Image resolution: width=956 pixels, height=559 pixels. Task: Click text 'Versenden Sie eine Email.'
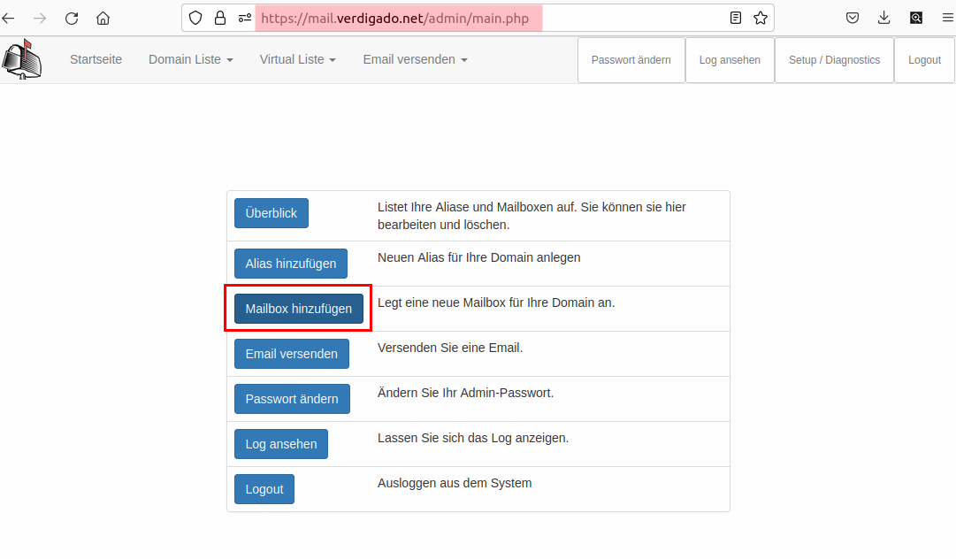(450, 348)
